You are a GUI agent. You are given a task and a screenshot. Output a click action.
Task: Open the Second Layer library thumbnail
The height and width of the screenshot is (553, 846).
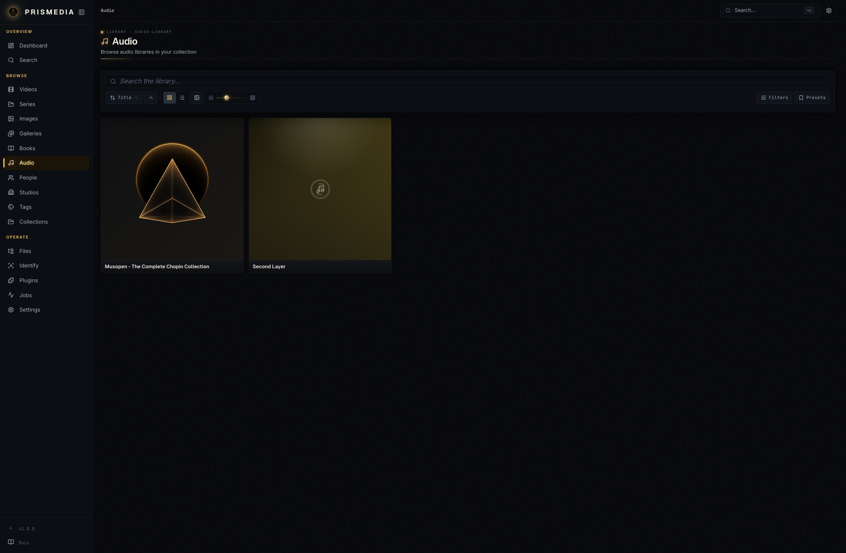(320, 189)
